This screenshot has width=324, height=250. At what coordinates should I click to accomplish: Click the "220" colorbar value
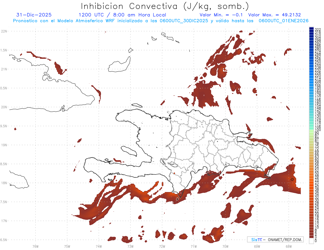(318, 76)
